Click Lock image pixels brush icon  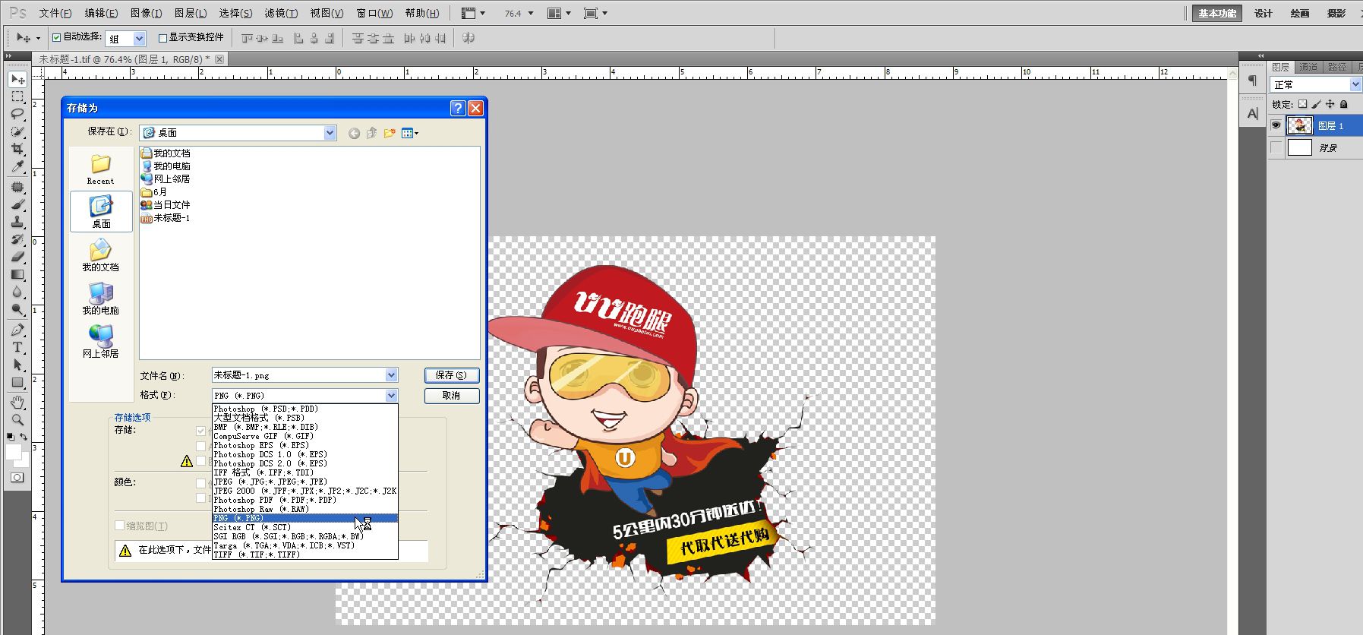[x=1317, y=104]
